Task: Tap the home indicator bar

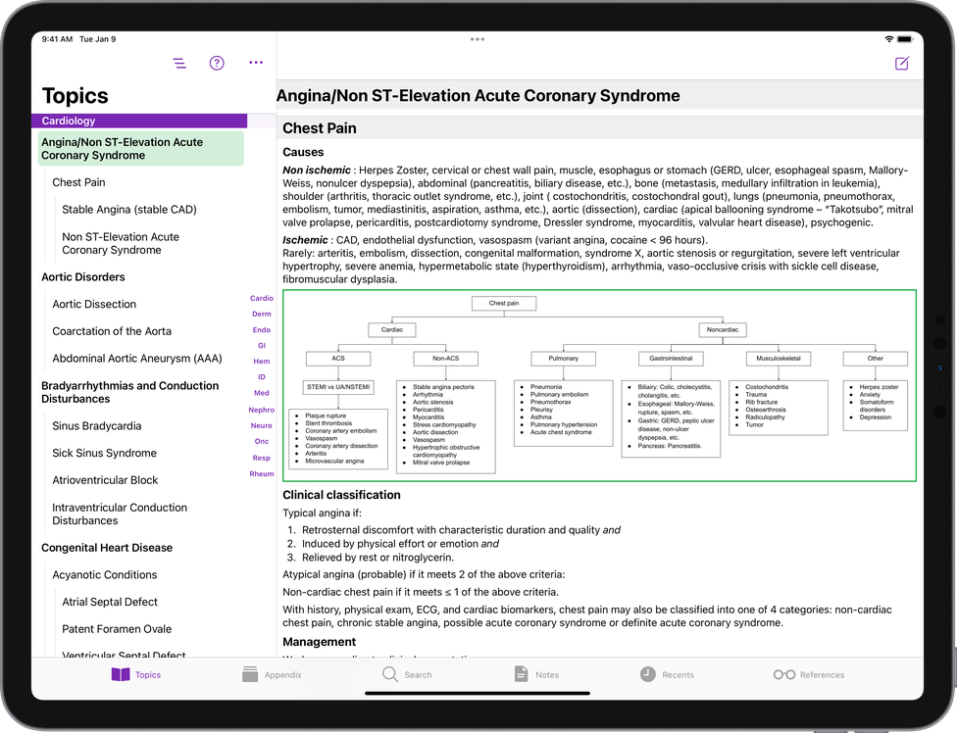Action: pos(478,693)
